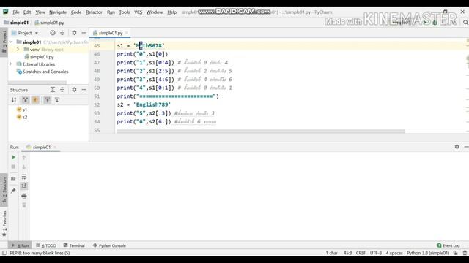Expand External Libraries node
This screenshot has height=263, width=469.
point(11,64)
